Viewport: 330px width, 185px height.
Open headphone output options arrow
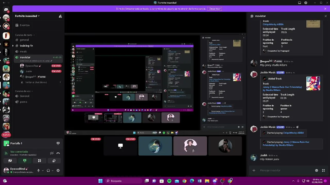(53, 170)
